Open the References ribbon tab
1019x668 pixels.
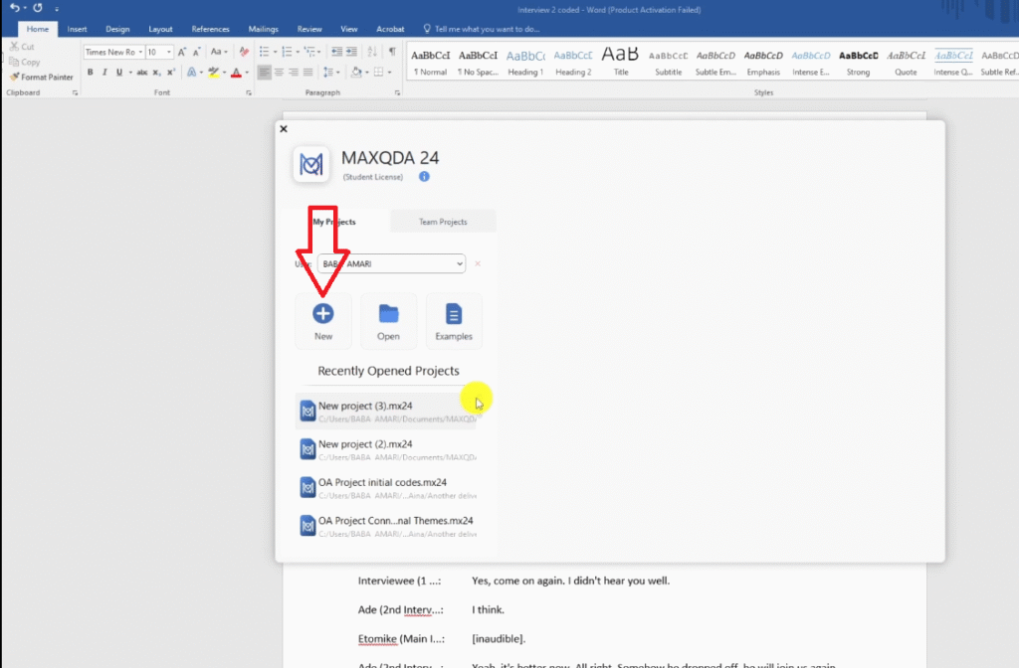209,29
